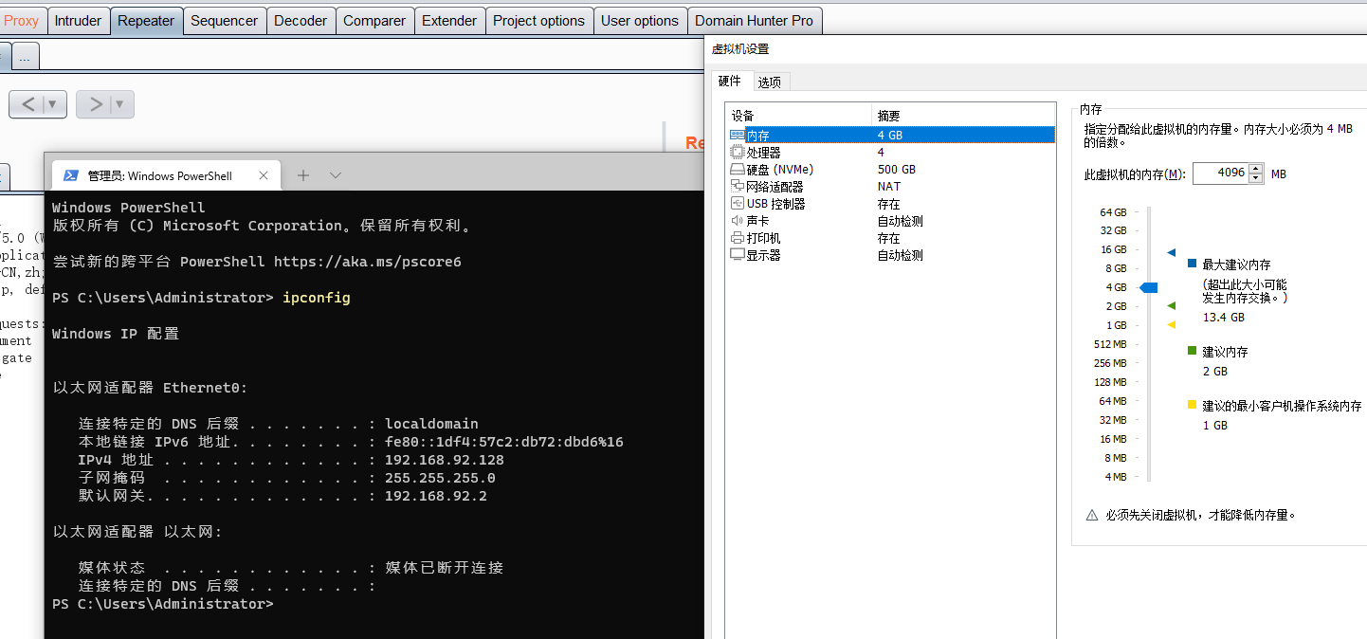
Task: Switch to Burp Decoder tab
Action: click(x=301, y=21)
